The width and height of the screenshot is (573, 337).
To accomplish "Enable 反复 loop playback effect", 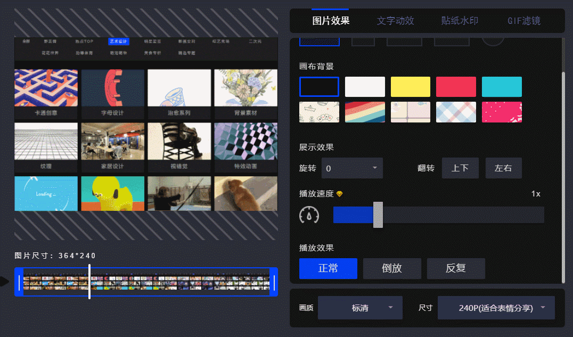I will coord(456,268).
